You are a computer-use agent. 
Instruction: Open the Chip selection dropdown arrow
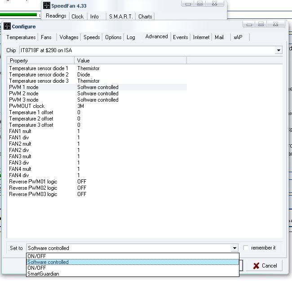click(279, 50)
